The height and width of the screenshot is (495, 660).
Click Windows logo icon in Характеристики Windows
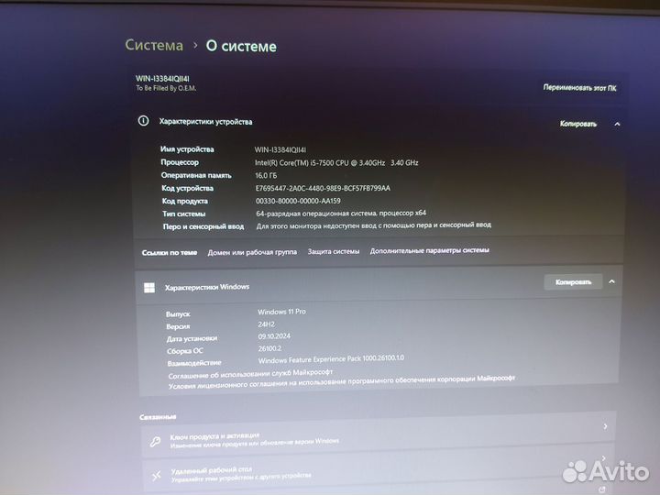point(149,288)
